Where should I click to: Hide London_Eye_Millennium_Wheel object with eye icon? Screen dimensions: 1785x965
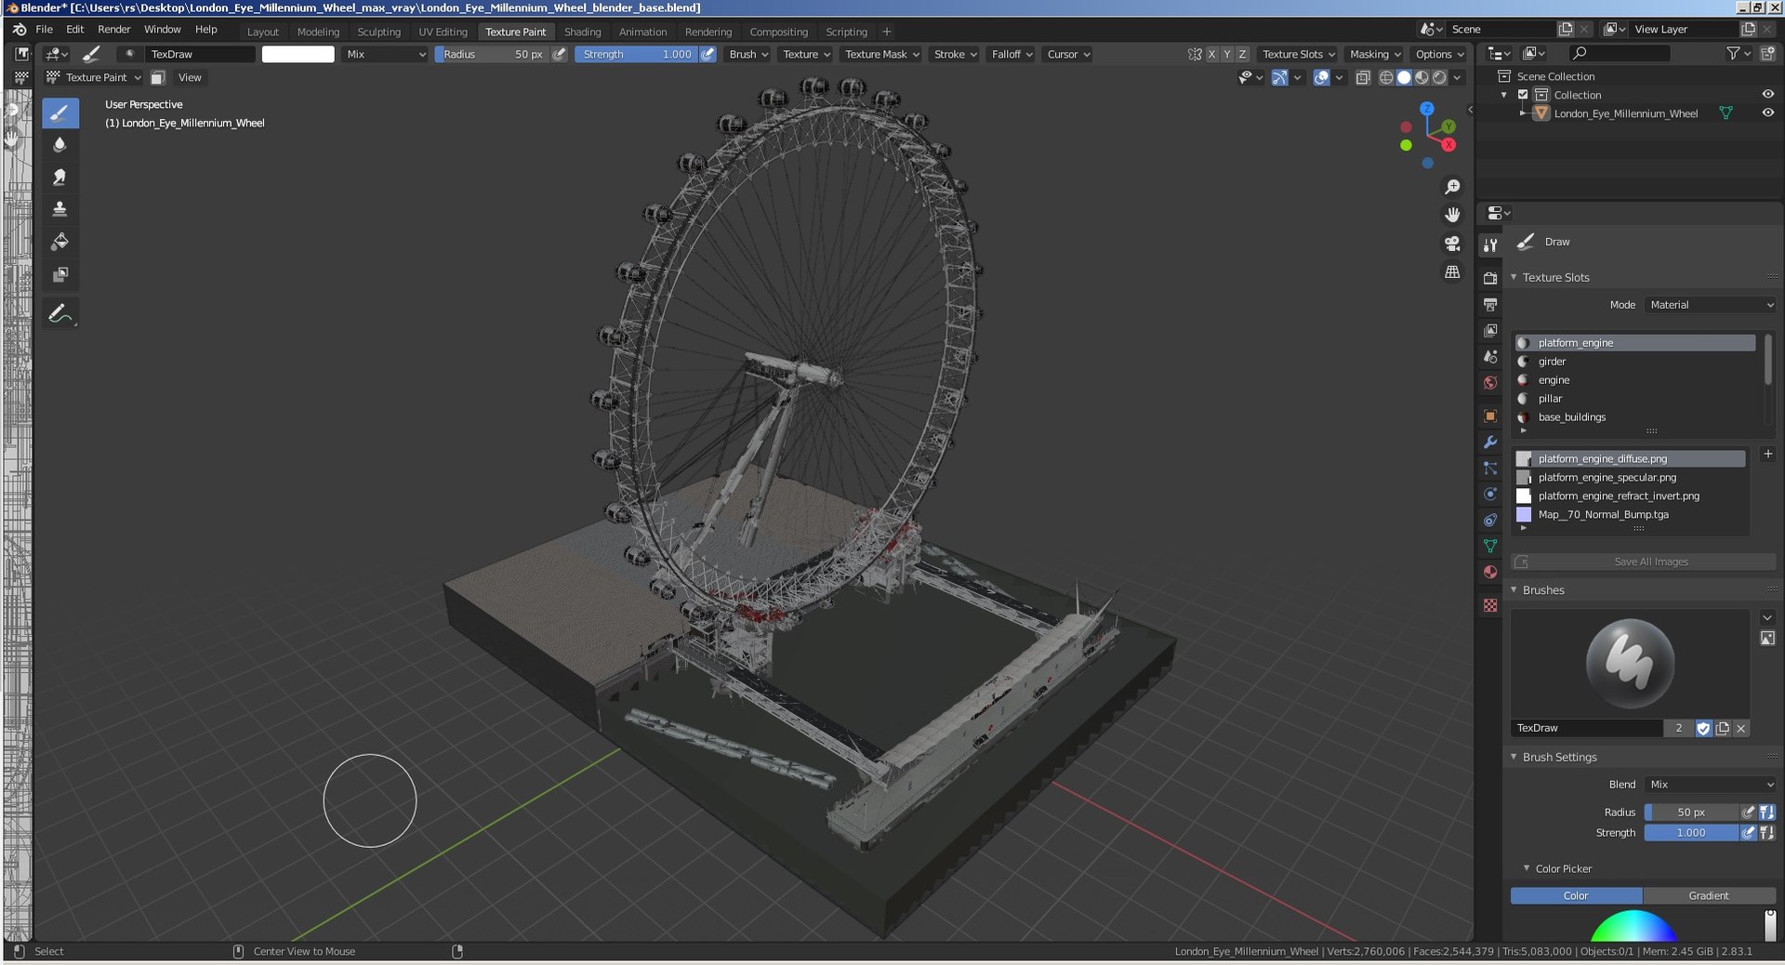1767,113
